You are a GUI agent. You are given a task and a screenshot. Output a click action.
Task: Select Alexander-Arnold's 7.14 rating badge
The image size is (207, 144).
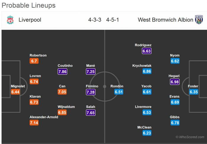pos(34,123)
